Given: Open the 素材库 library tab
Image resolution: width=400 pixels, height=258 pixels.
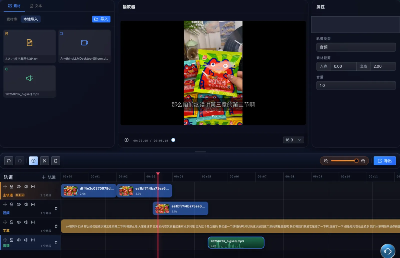Looking at the screenshot, I should pyautogui.click(x=12, y=19).
